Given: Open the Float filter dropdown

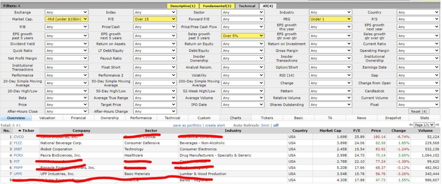Looking at the screenshot, I should 418,105.
